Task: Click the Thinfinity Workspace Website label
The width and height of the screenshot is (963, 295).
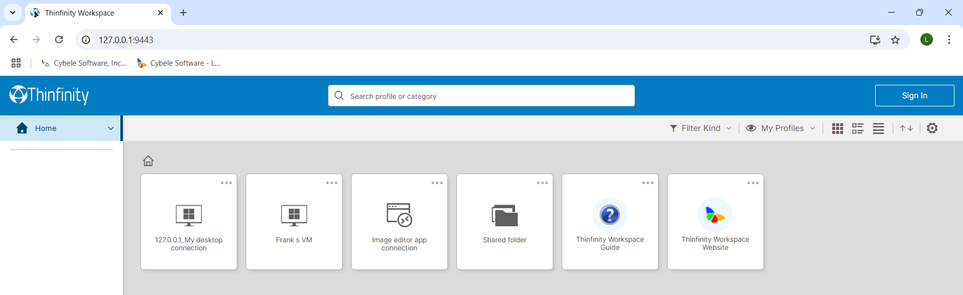Action: point(715,243)
